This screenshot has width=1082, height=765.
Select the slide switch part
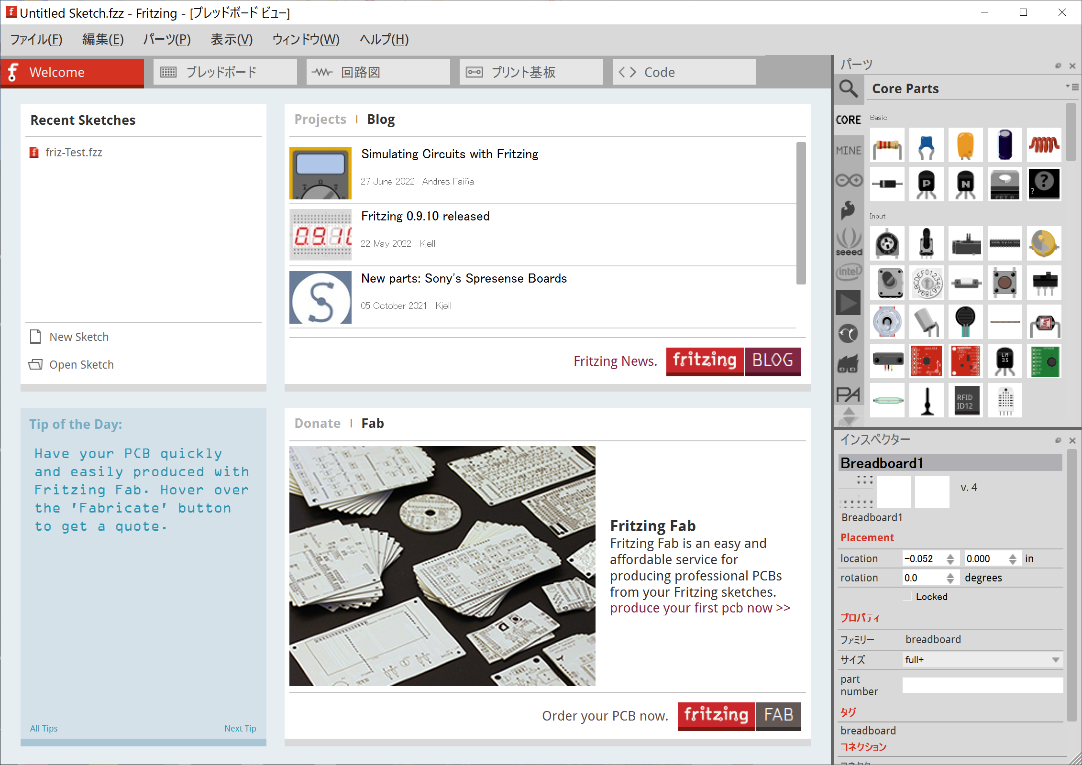point(1044,283)
